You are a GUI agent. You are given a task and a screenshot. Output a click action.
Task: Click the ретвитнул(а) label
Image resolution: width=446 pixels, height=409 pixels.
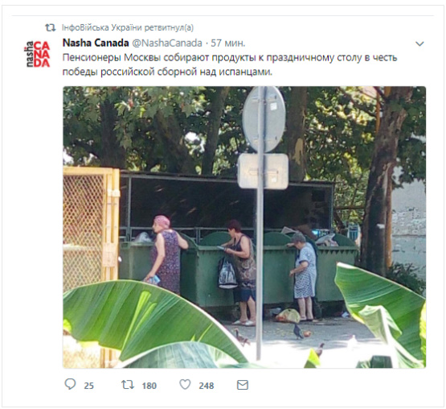[169, 27]
